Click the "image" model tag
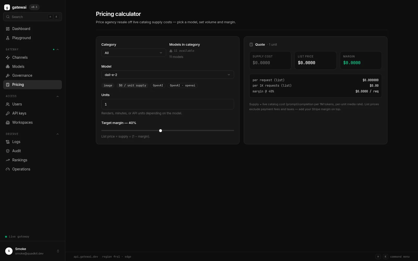The image size is (418, 261). click(108, 85)
